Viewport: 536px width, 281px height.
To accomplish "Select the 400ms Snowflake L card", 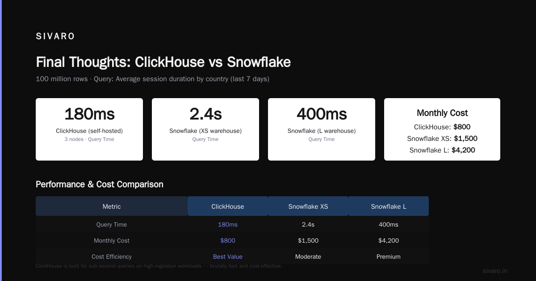I will [x=322, y=129].
